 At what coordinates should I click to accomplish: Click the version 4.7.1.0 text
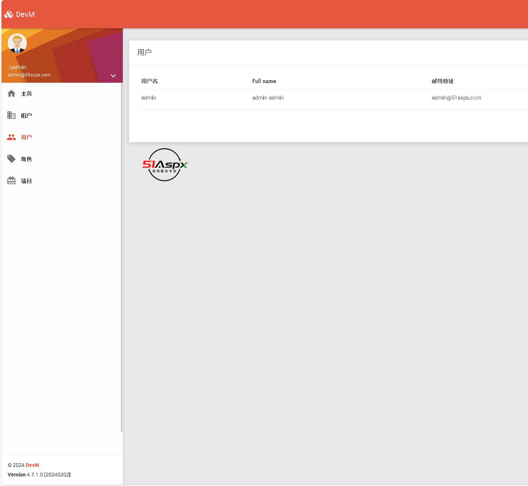click(x=39, y=475)
